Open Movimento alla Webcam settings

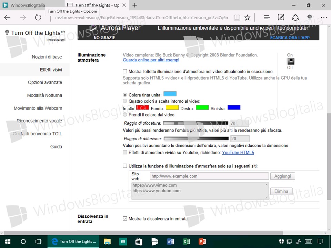(x=38, y=108)
